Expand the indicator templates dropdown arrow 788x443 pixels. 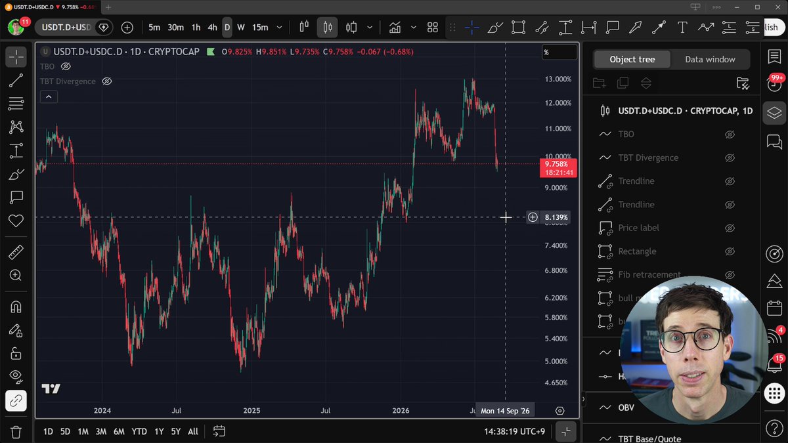(413, 28)
